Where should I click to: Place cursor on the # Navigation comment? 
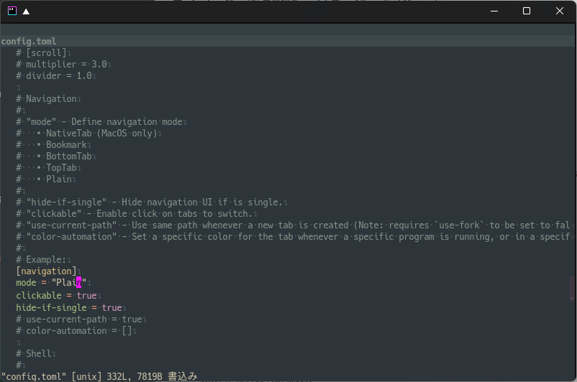pos(46,99)
